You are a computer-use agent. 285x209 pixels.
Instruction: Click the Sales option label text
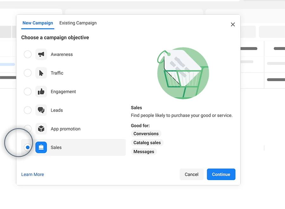coord(56,147)
